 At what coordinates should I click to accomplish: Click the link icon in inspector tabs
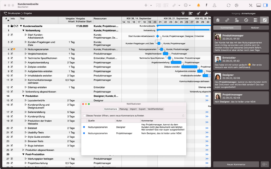pyautogui.click(x=227, y=20)
